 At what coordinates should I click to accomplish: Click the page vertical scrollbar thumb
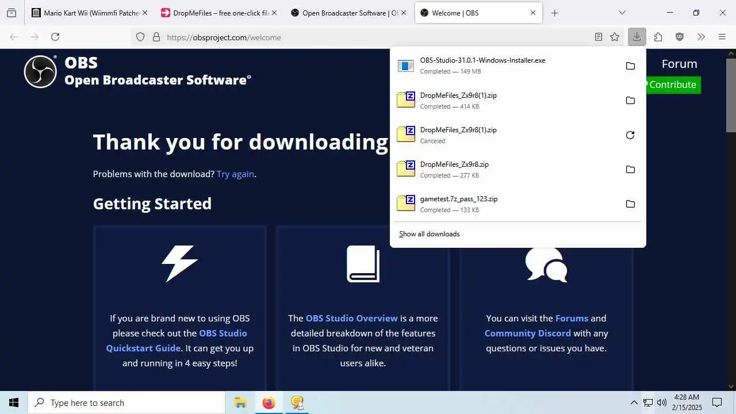[x=731, y=95]
